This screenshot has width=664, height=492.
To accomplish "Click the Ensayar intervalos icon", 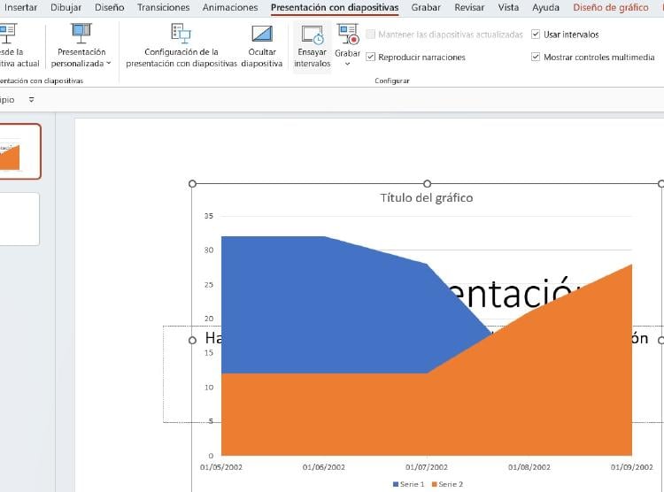I will 312,35.
